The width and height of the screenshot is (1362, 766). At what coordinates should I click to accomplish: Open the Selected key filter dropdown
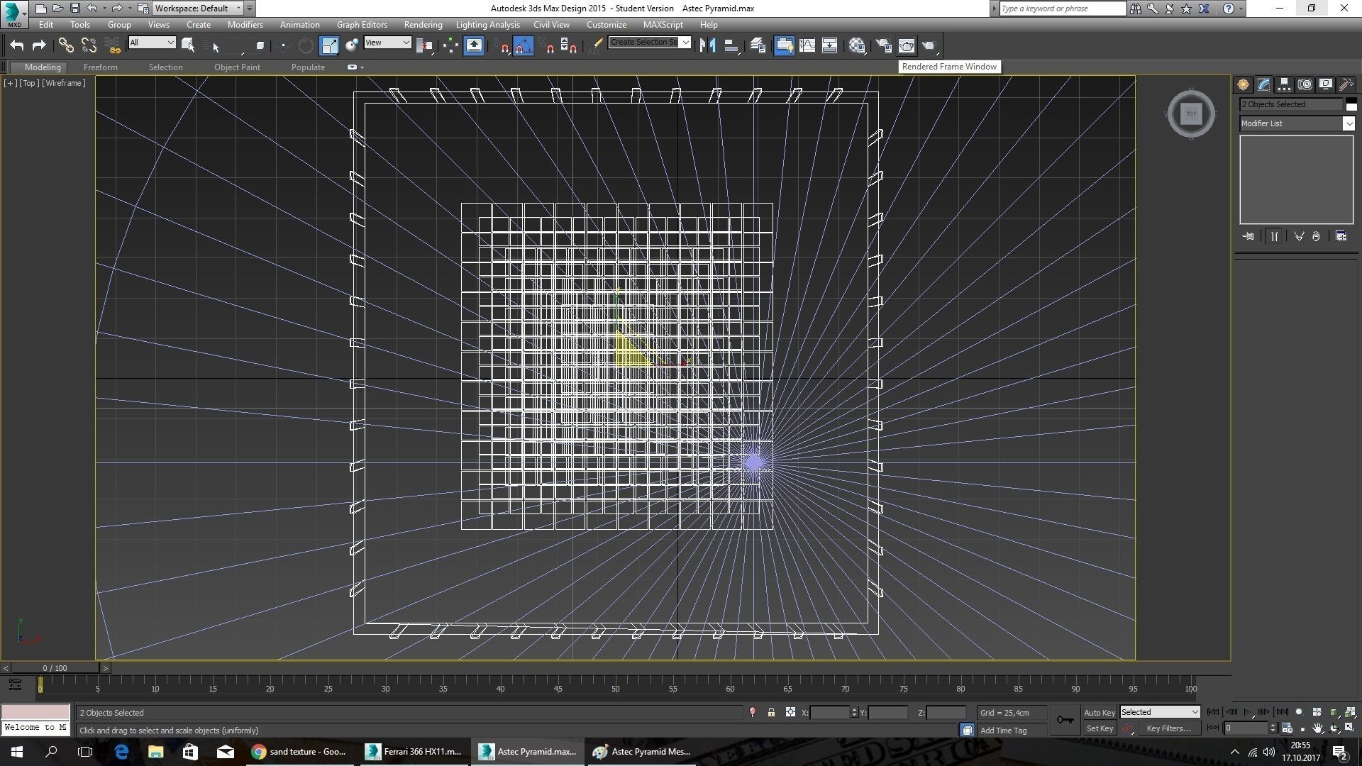tap(1160, 712)
